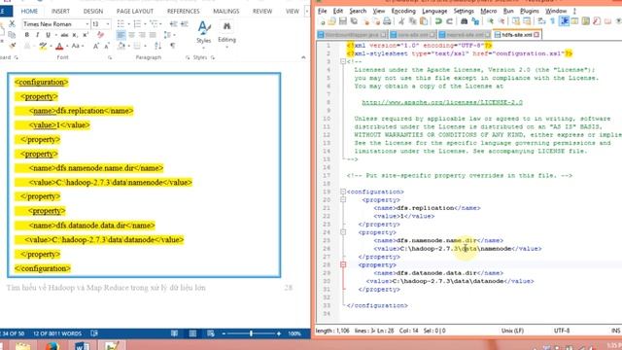
Task: Click the zoom in plus button in Word
Action: (279, 333)
